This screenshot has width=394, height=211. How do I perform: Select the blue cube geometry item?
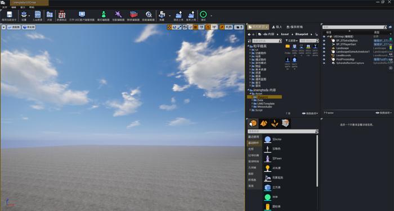point(267,187)
